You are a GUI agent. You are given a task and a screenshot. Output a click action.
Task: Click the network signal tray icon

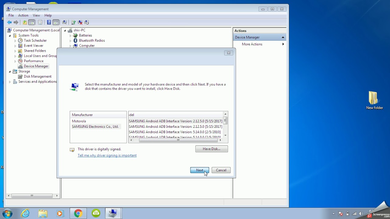coord(354,214)
